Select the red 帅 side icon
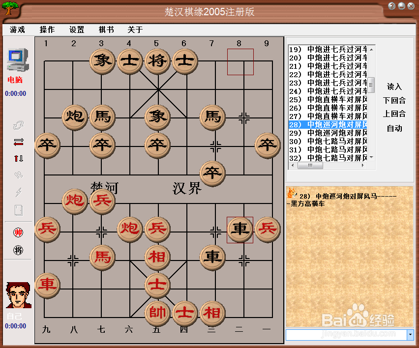The width and height of the screenshot is (419, 348). point(18,232)
